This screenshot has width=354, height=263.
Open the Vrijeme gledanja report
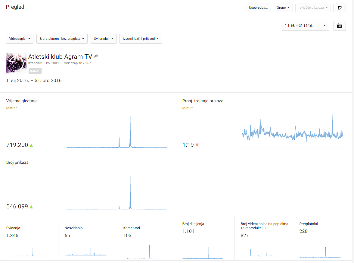tap(22, 101)
